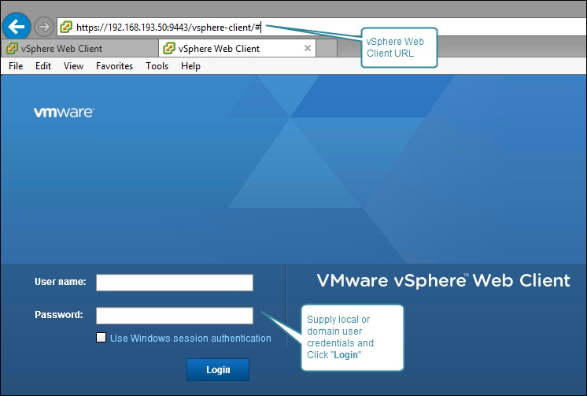Click the vmware logo

click(x=64, y=112)
